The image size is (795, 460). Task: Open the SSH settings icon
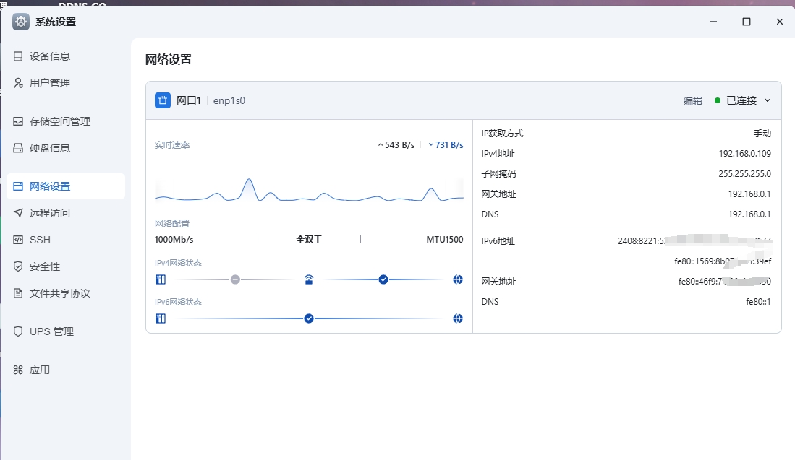(x=18, y=240)
